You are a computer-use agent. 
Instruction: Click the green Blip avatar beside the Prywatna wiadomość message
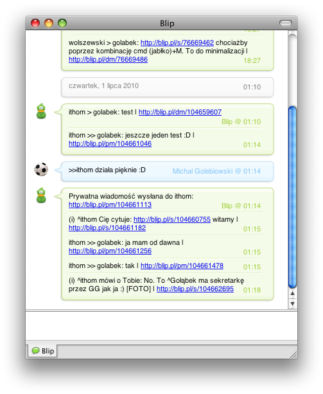41,195
